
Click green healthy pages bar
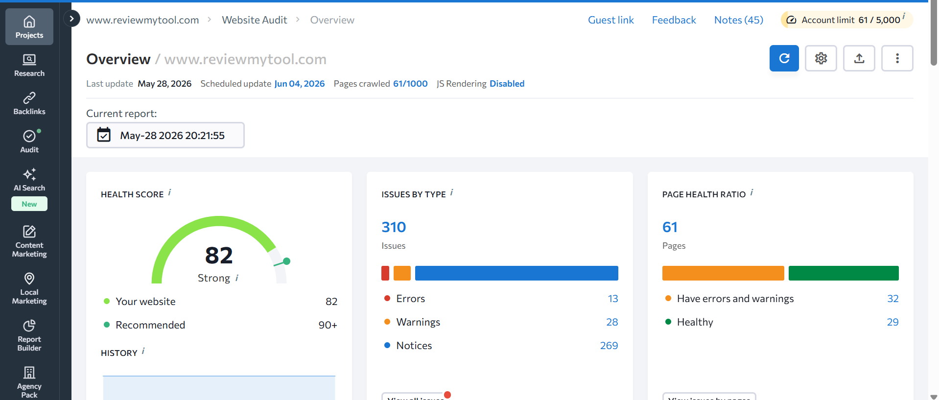(x=844, y=273)
